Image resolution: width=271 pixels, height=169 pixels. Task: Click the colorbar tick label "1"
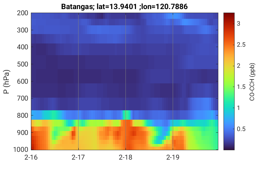(238, 108)
